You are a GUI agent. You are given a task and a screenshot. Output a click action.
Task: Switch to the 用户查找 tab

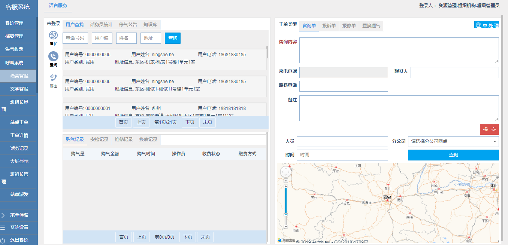coord(75,25)
